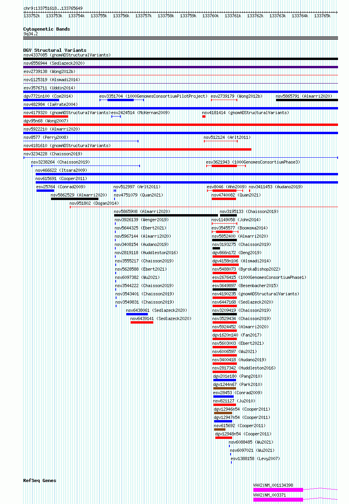Click nsv512997 Arlt2011 label
The height and width of the screenshot is (504, 349).
click(137, 187)
